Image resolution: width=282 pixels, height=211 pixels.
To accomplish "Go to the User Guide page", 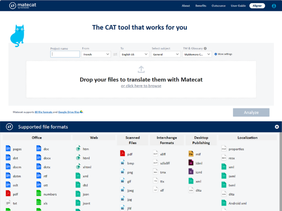I will [x=238, y=6].
